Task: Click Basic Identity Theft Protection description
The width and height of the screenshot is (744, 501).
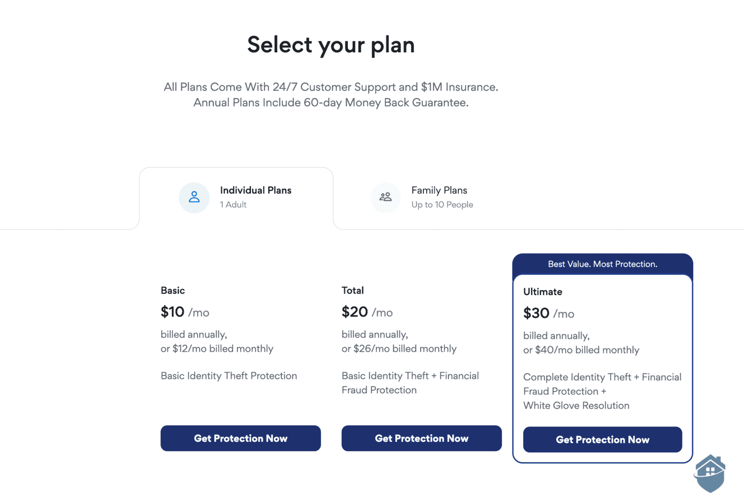Action: [x=229, y=376]
